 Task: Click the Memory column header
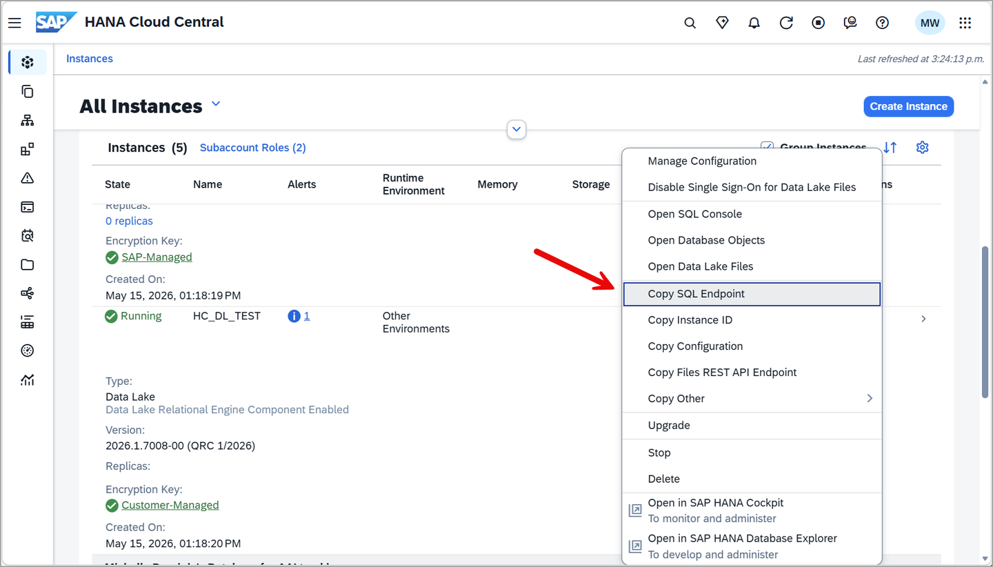point(497,184)
